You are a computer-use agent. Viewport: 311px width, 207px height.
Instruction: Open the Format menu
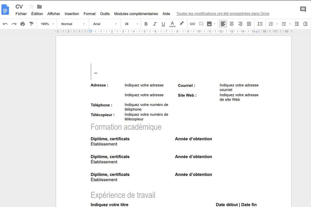(90, 14)
